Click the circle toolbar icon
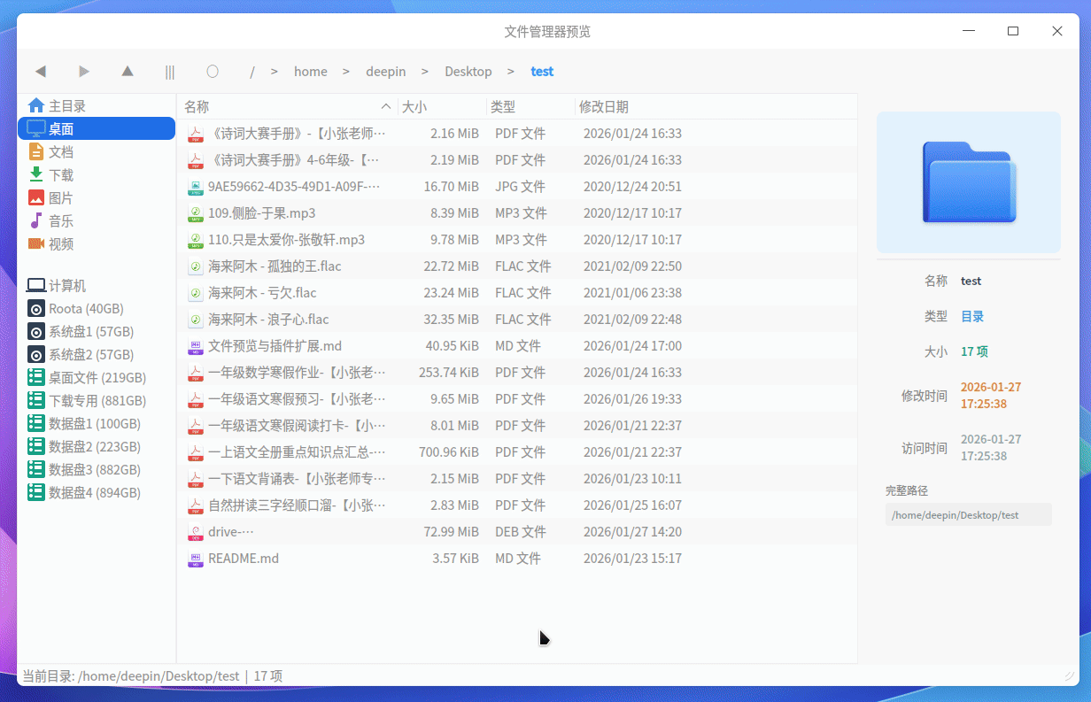Image resolution: width=1091 pixels, height=702 pixels. (x=213, y=71)
